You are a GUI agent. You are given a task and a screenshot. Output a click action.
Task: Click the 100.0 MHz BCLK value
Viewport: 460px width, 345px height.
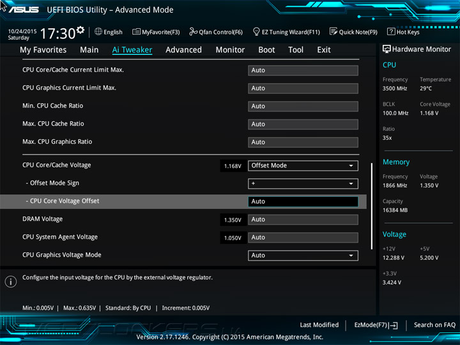click(395, 113)
